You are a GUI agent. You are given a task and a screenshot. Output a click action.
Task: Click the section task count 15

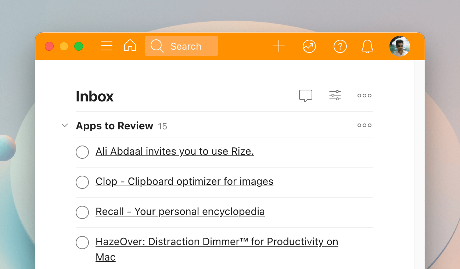(x=162, y=126)
